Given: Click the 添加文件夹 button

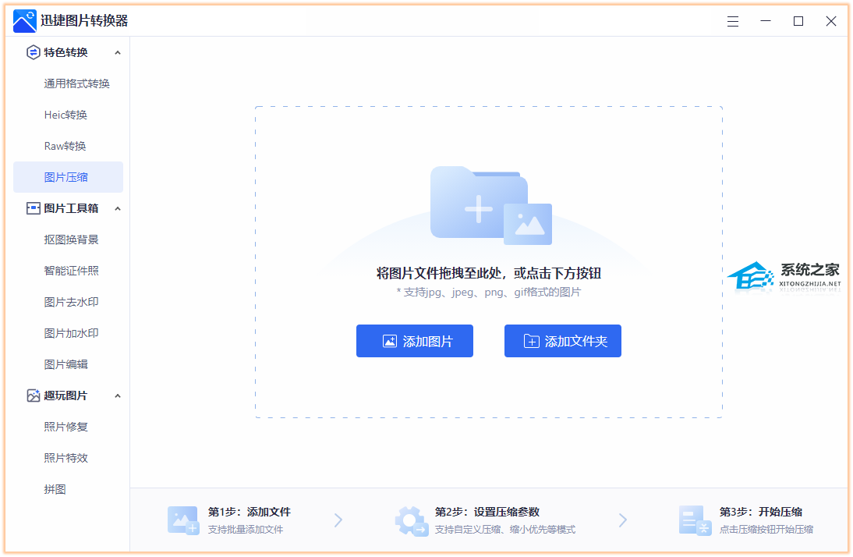Looking at the screenshot, I should click(x=562, y=340).
